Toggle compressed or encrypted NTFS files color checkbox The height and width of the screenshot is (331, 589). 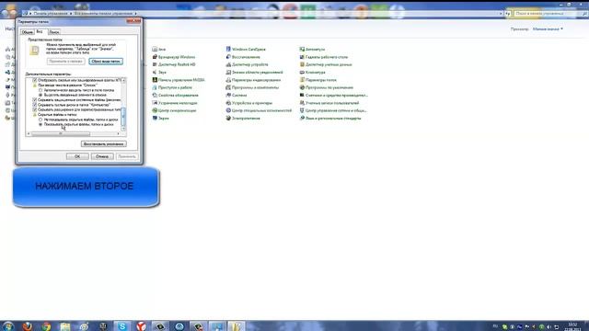(35, 80)
